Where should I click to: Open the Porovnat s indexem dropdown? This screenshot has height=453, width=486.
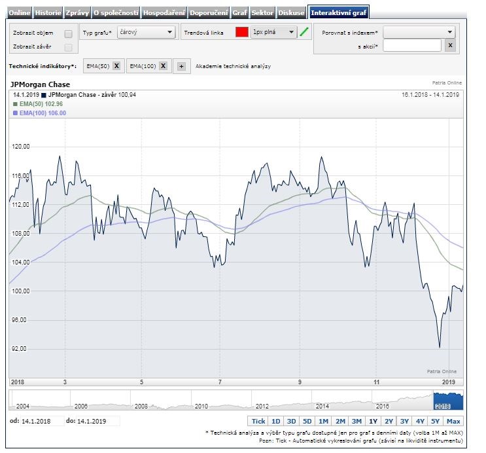pyautogui.click(x=419, y=31)
